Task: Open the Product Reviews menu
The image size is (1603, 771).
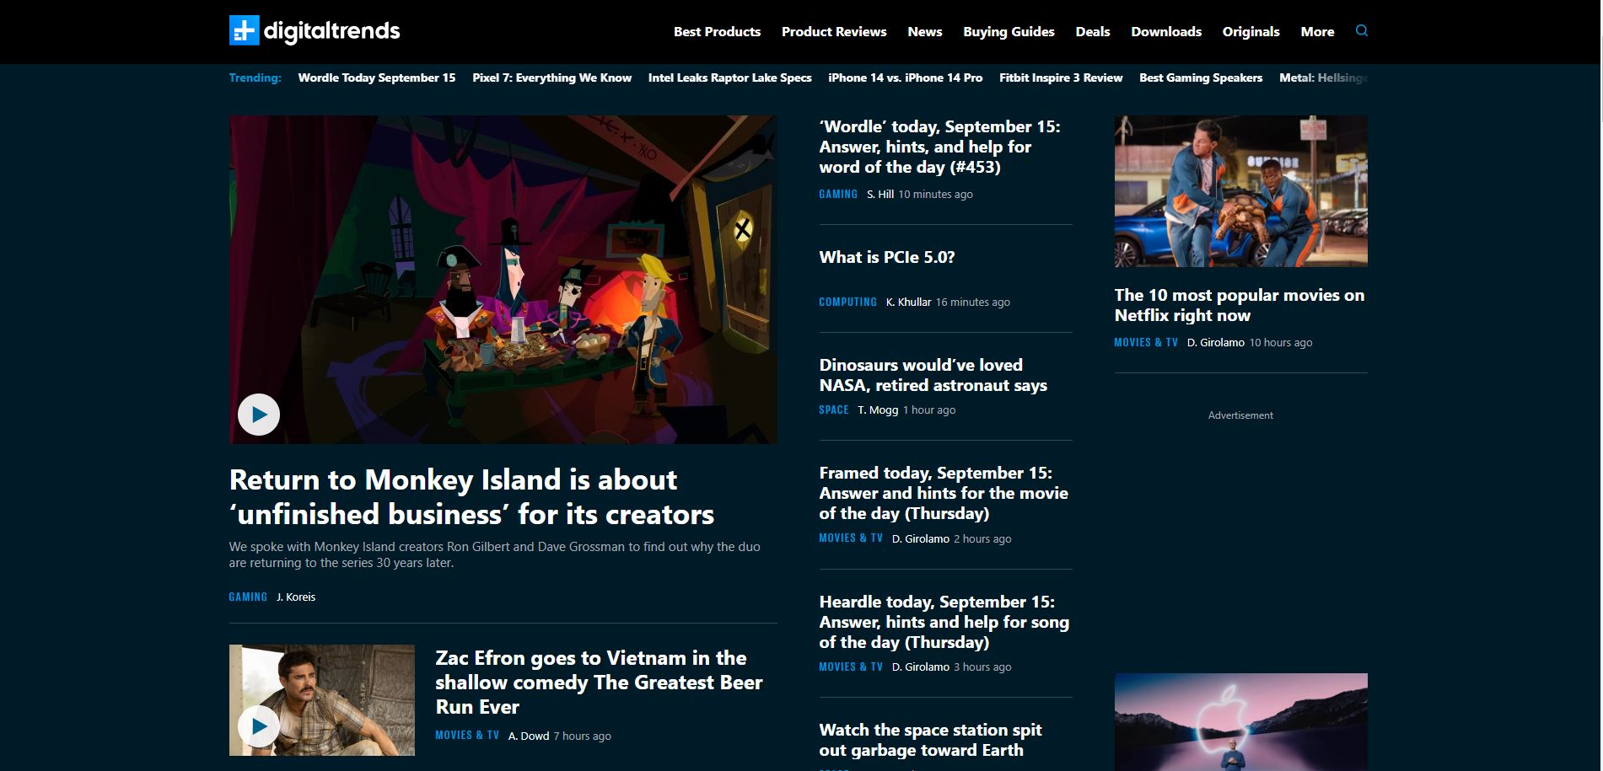Action: click(834, 31)
